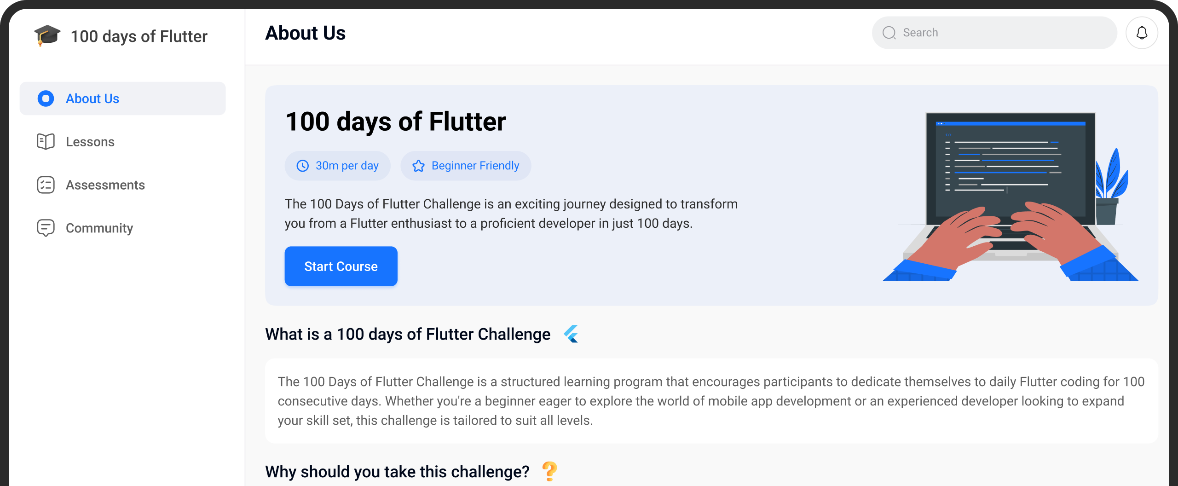Click the Community chat bubble icon

click(x=46, y=228)
